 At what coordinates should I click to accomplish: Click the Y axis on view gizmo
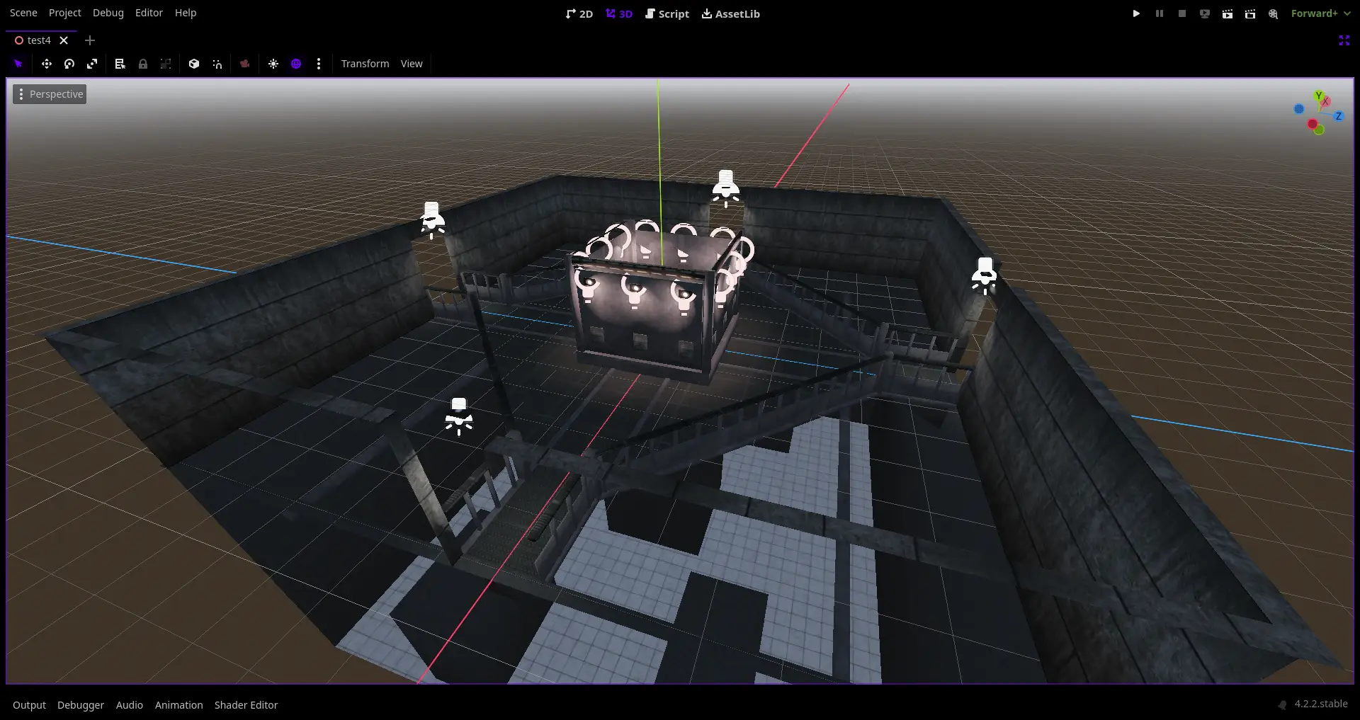[x=1318, y=96]
